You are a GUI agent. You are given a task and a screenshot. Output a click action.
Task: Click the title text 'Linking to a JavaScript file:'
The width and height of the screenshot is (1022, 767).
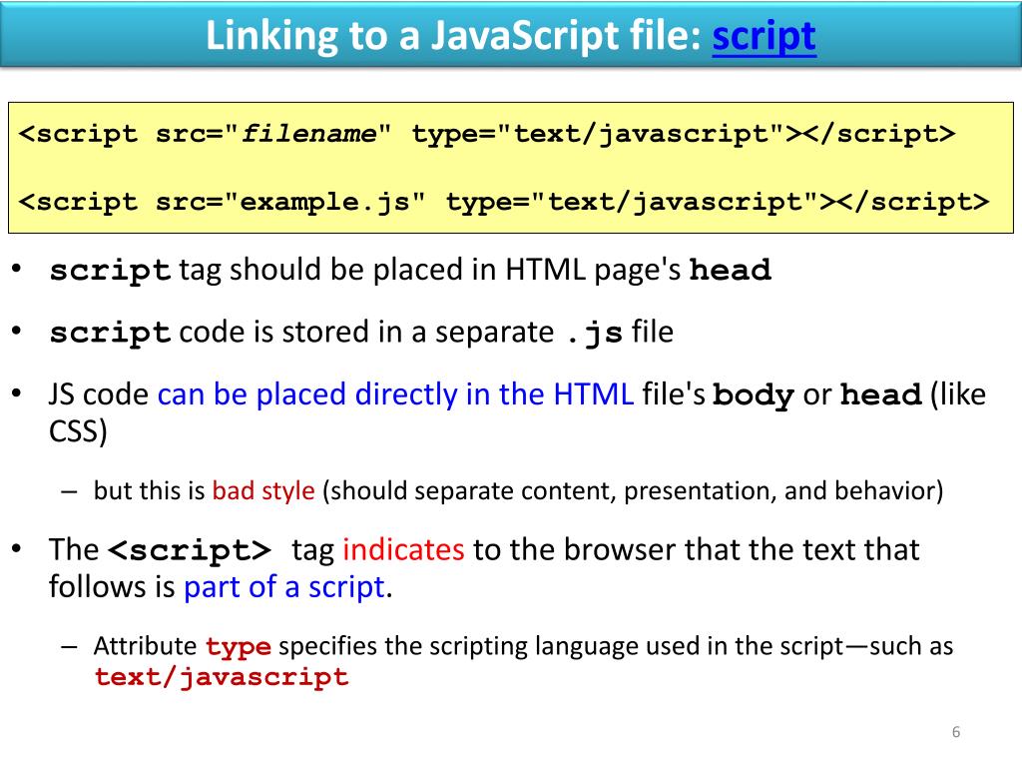[x=453, y=35]
